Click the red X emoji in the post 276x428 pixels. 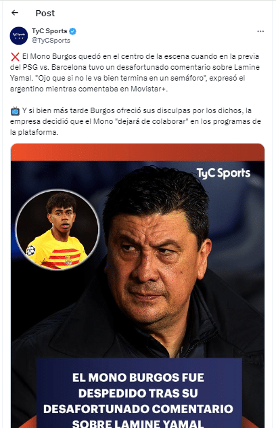click(15, 56)
